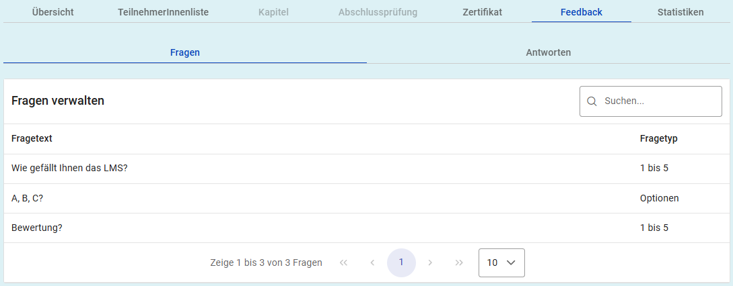Click the Fragetyp column header
Screen dimensions: 733x286
(x=658, y=139)
